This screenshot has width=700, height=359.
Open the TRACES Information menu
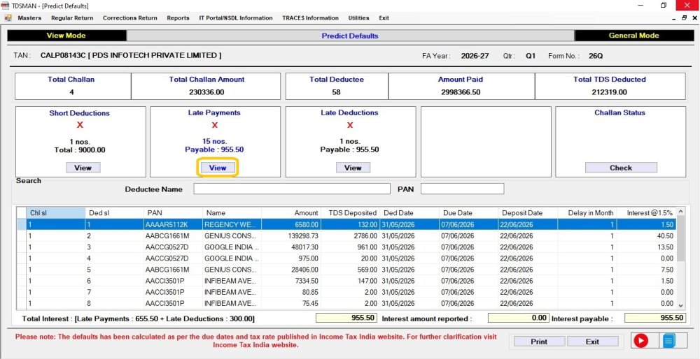click(x=310, y=18)
